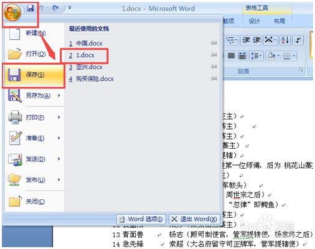Toggle pin for 购买保险.docx

coord(214,78)
